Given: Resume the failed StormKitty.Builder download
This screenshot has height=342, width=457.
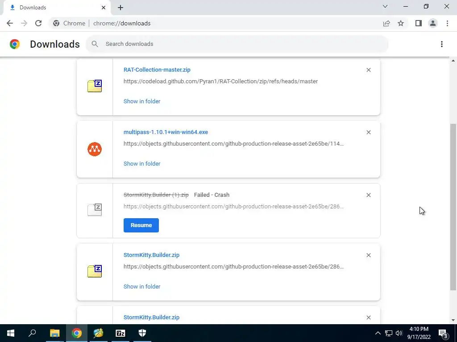Looking at the screenshot, I should click(x=141, y=225).
